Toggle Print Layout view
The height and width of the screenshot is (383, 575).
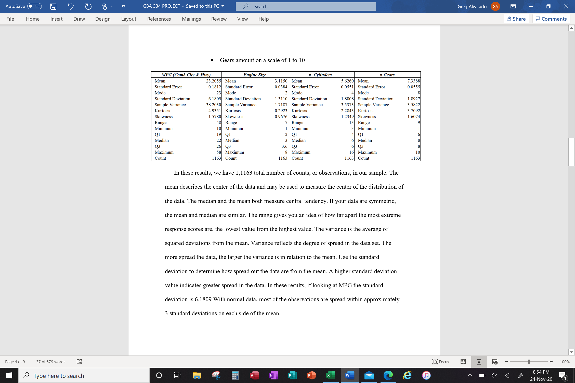click(x=479, y=362)
